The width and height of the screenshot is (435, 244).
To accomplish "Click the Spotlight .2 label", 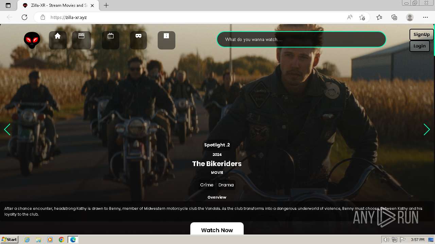I will click(x=217, y=145).
